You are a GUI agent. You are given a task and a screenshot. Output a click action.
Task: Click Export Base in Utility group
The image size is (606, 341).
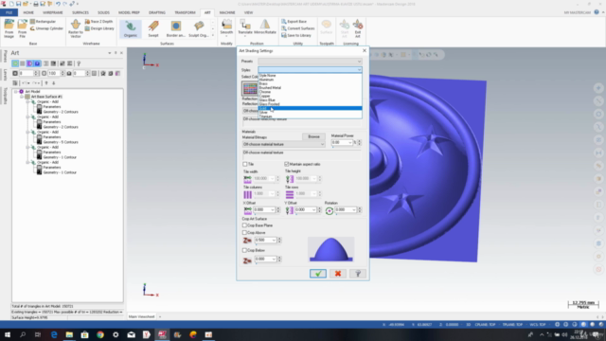pyautogui.click(x=294, y=22)
